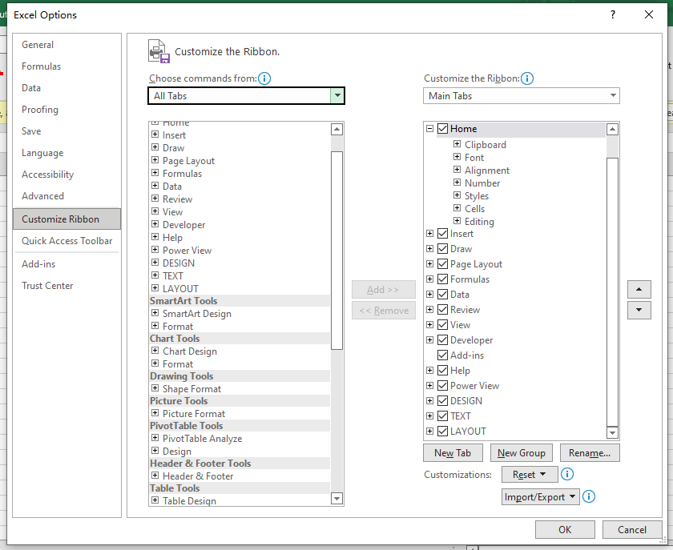
Task: Select Developer in the left list
Action: point(183,225)
